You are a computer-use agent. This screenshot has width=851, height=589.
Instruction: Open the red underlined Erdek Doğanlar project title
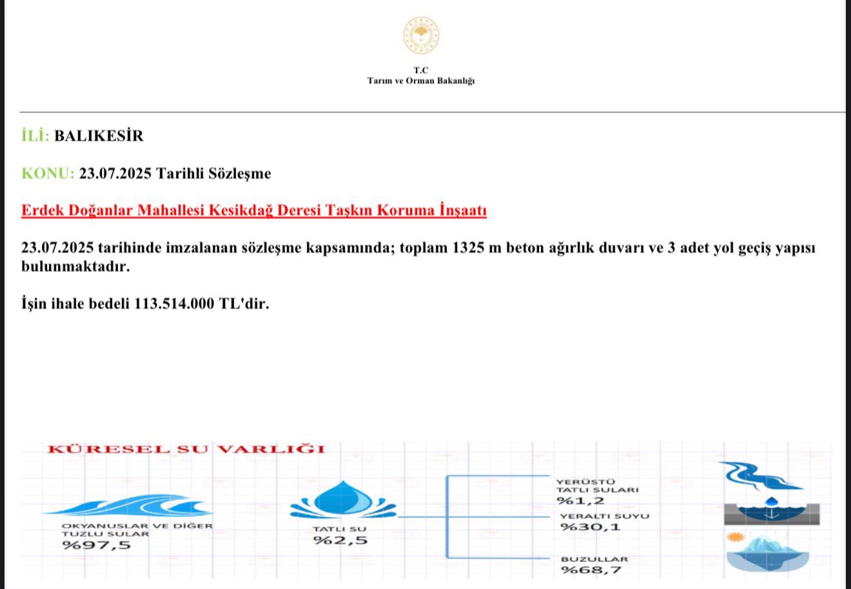click(254, 211)
